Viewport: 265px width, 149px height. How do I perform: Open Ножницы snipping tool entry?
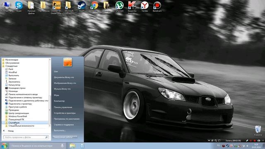pyautogui.click(x=13, y=91)
